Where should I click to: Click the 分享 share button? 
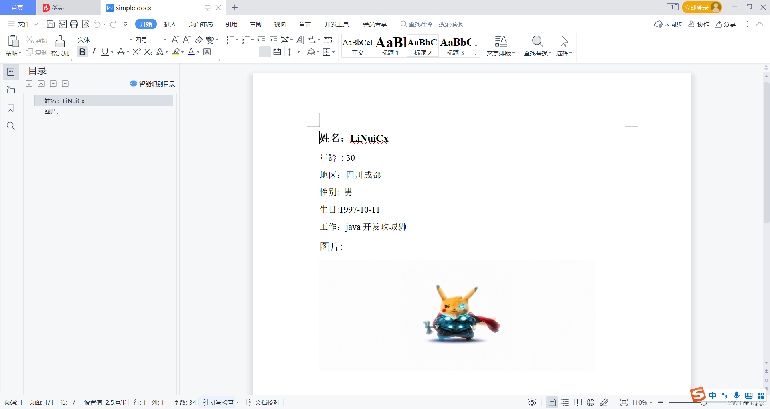click(x=725, y=24)
